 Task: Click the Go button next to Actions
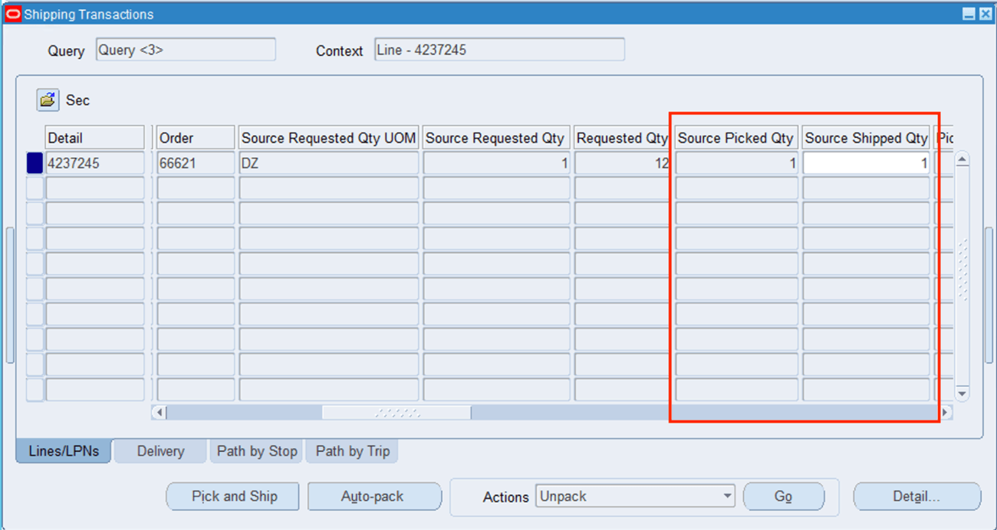pyautogui.click(x=784, y=496)
